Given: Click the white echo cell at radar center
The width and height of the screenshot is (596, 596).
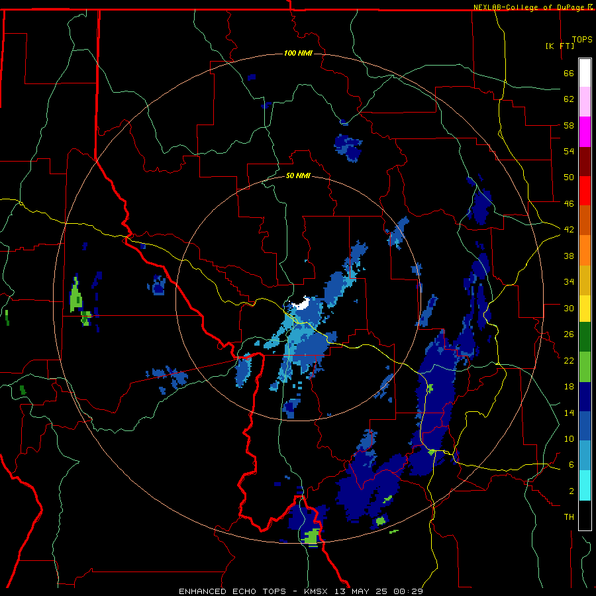Looking at the screenshot, I should pyautogui.click(x=303, y=304).
